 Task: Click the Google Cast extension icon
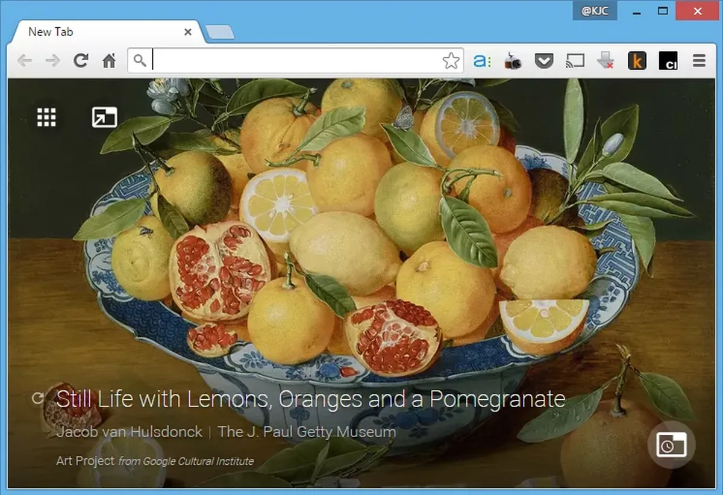[575, 61]
